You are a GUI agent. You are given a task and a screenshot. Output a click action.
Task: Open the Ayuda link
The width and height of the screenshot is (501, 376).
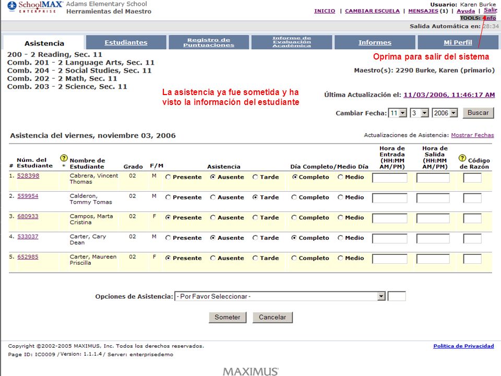[x=466, y=11]
